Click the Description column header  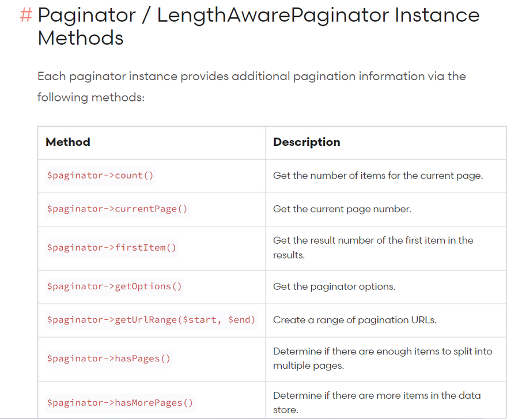[x=307, y=142]
